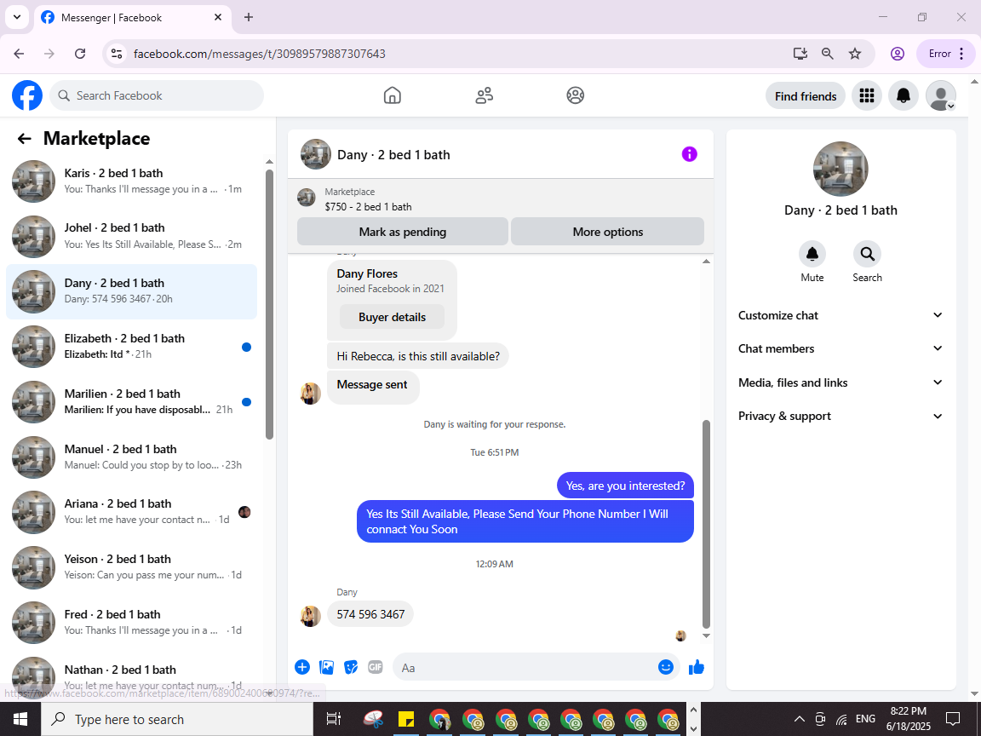This screenshot has width=981, height=736.
Task: Open Elizabeth 2 bed 1 bath conversation
Action: click(x=131, y=346)
